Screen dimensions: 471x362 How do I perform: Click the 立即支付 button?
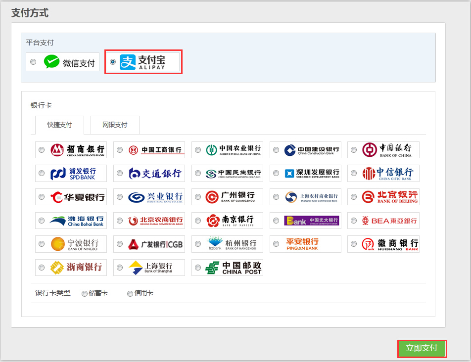click(x=422, y=349)
